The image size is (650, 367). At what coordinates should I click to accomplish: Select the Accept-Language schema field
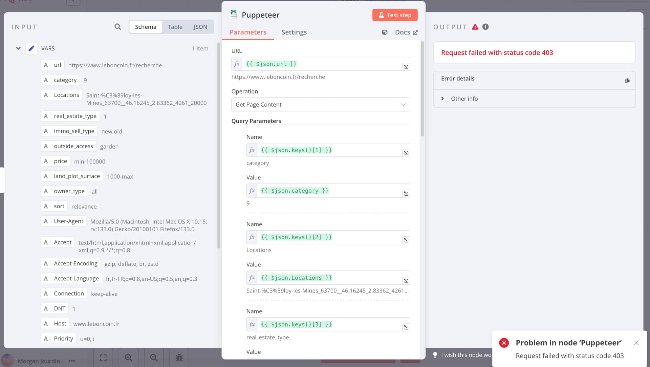coord(71,278)
